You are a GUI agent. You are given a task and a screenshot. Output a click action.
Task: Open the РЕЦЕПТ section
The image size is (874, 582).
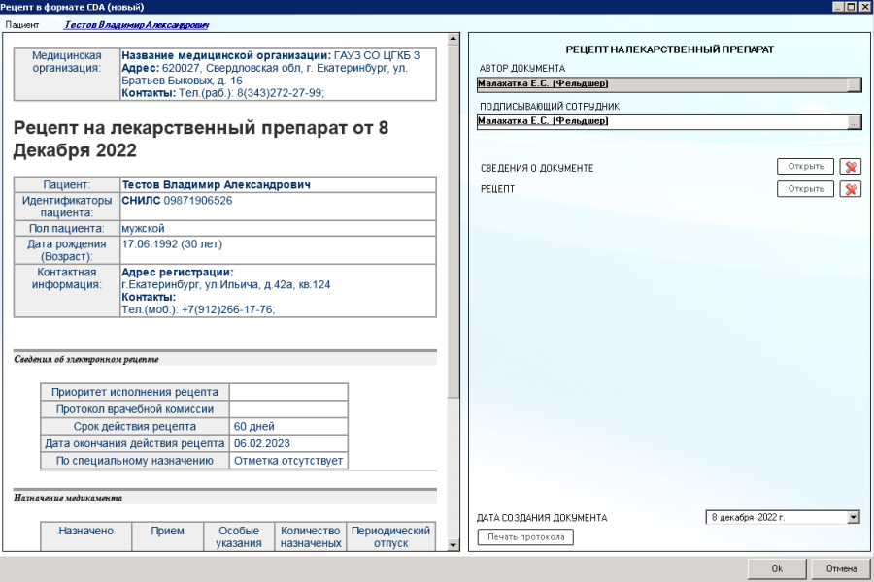[805, 189]
